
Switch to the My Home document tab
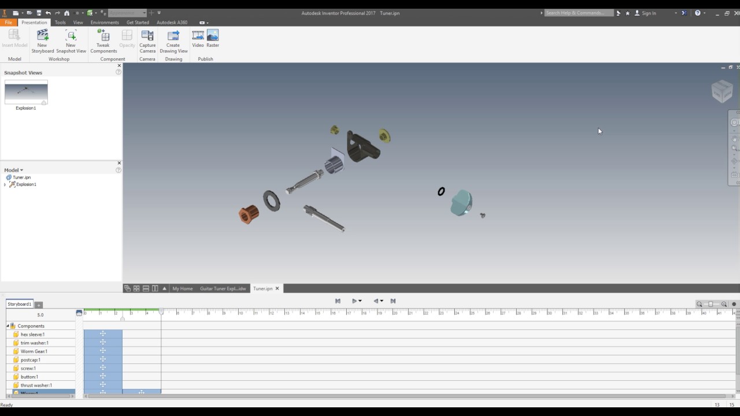tap(182, 288)
